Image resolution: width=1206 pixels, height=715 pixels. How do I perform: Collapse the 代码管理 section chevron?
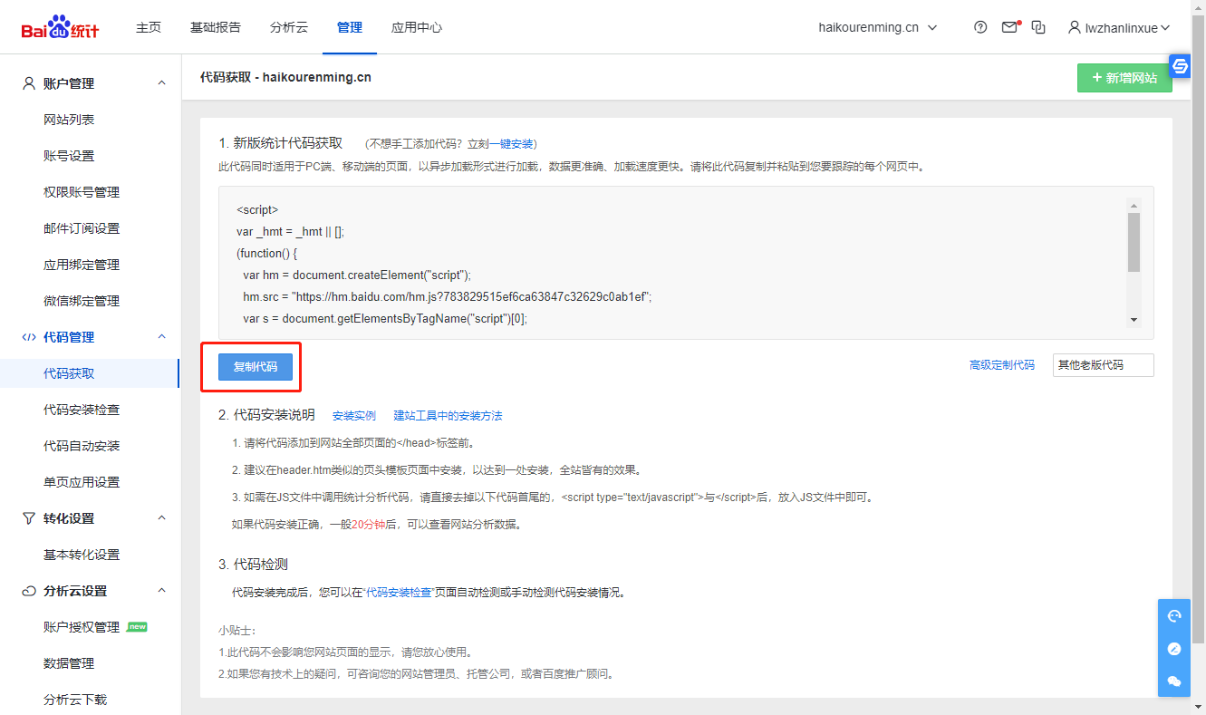click(x=162, y=337)
